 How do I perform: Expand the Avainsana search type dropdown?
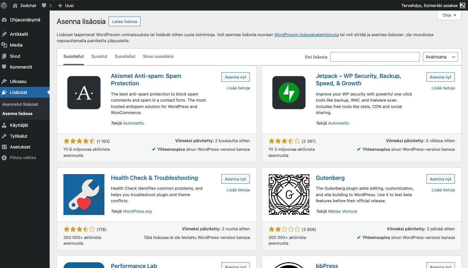click(x=440, y=57)
